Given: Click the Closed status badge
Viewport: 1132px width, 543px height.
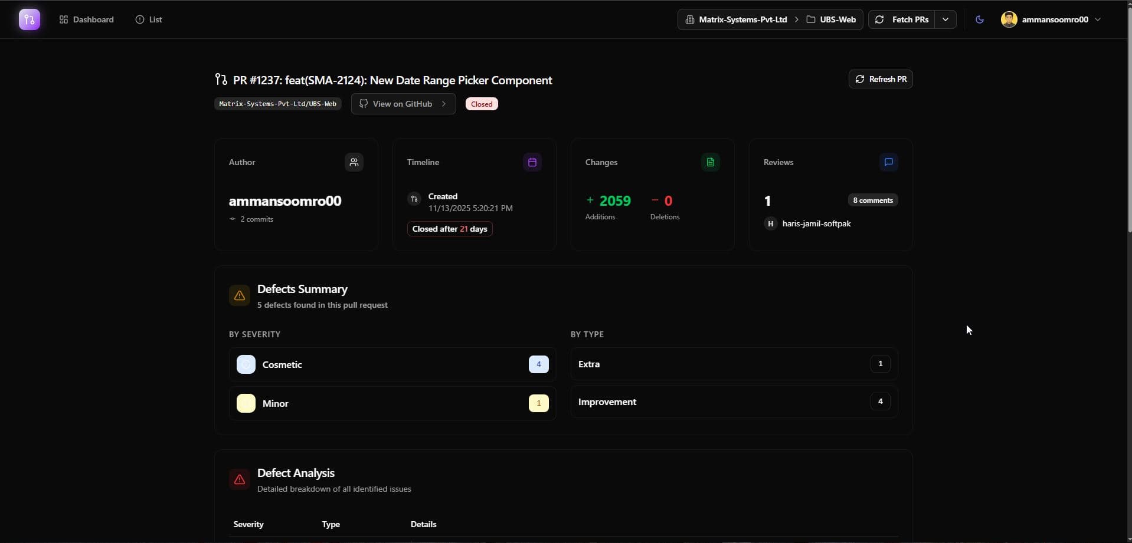Looking at the screenshot, I should [x=482, y=104].
